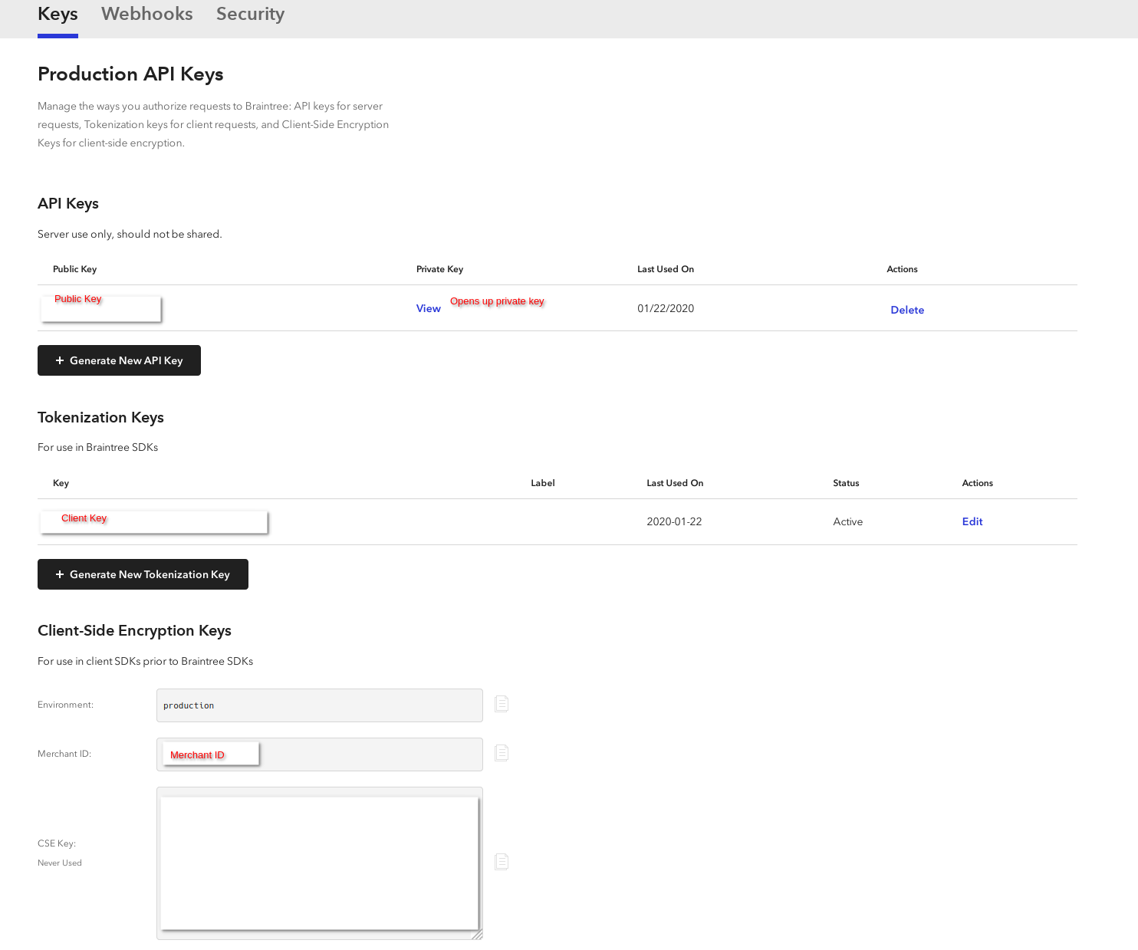The width and height of the screenshot is (1138, 950).
Task: Switch to the Keys tab
Action: (x=58, y=15)
